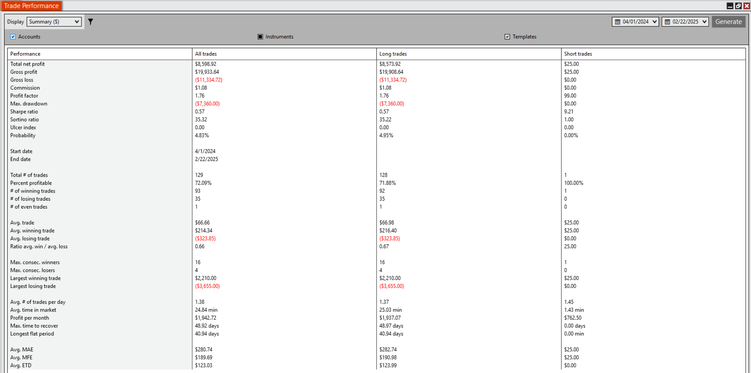This screenshot has height=373, width=751.
Task: Open the Display Summary ($) dropdown
Action: pyautogui.click(x=54, y=22)
